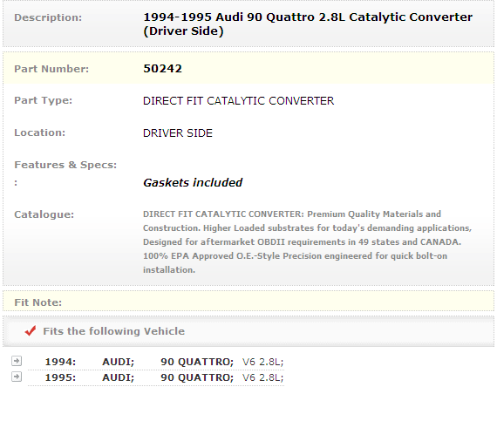Select the 1995 year entry
This screenshot has width=497, height=421.
[60, 377]
